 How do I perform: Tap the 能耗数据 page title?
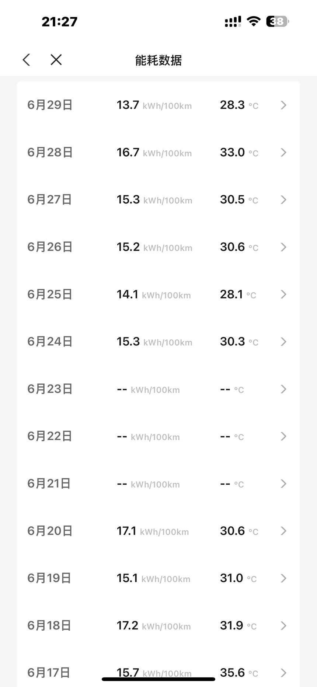[158, 60]
